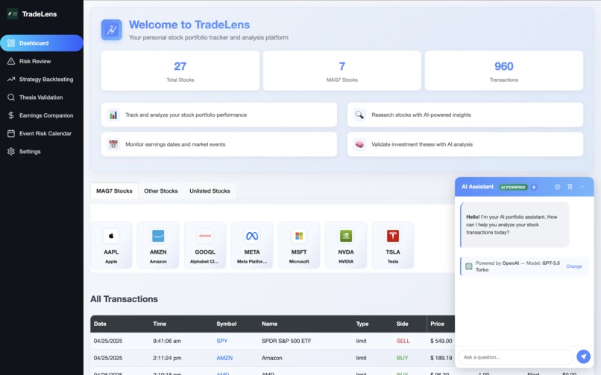Open the Dashboard sidebar item
Viewport: 601px width, 375px height.
pyautogui.click(x=42, y=43)
